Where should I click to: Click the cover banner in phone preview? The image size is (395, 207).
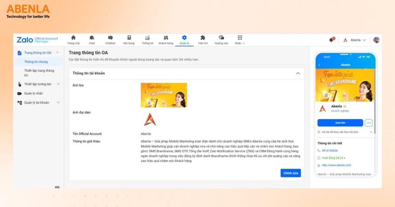345,85
